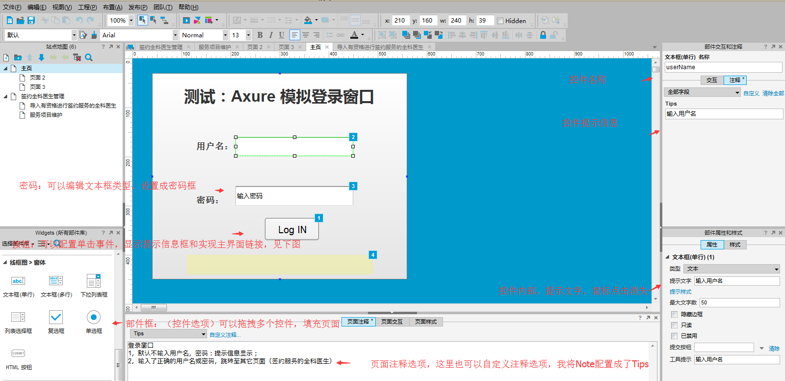The height and width of the screenshot is (381, 785).
Task: Expand the Arial font dropdown
Action: (x=175, y=35)
